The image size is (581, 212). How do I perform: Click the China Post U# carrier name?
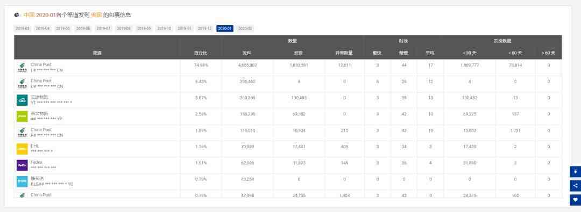[x=41, y=81]
